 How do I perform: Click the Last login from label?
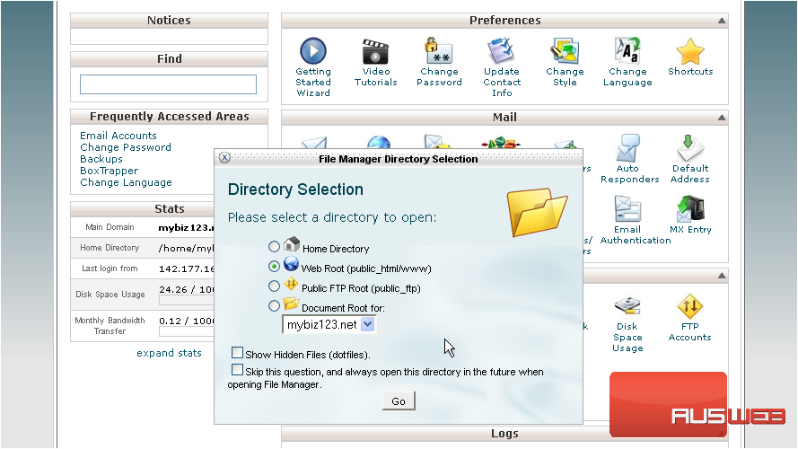tap(110, 269)
